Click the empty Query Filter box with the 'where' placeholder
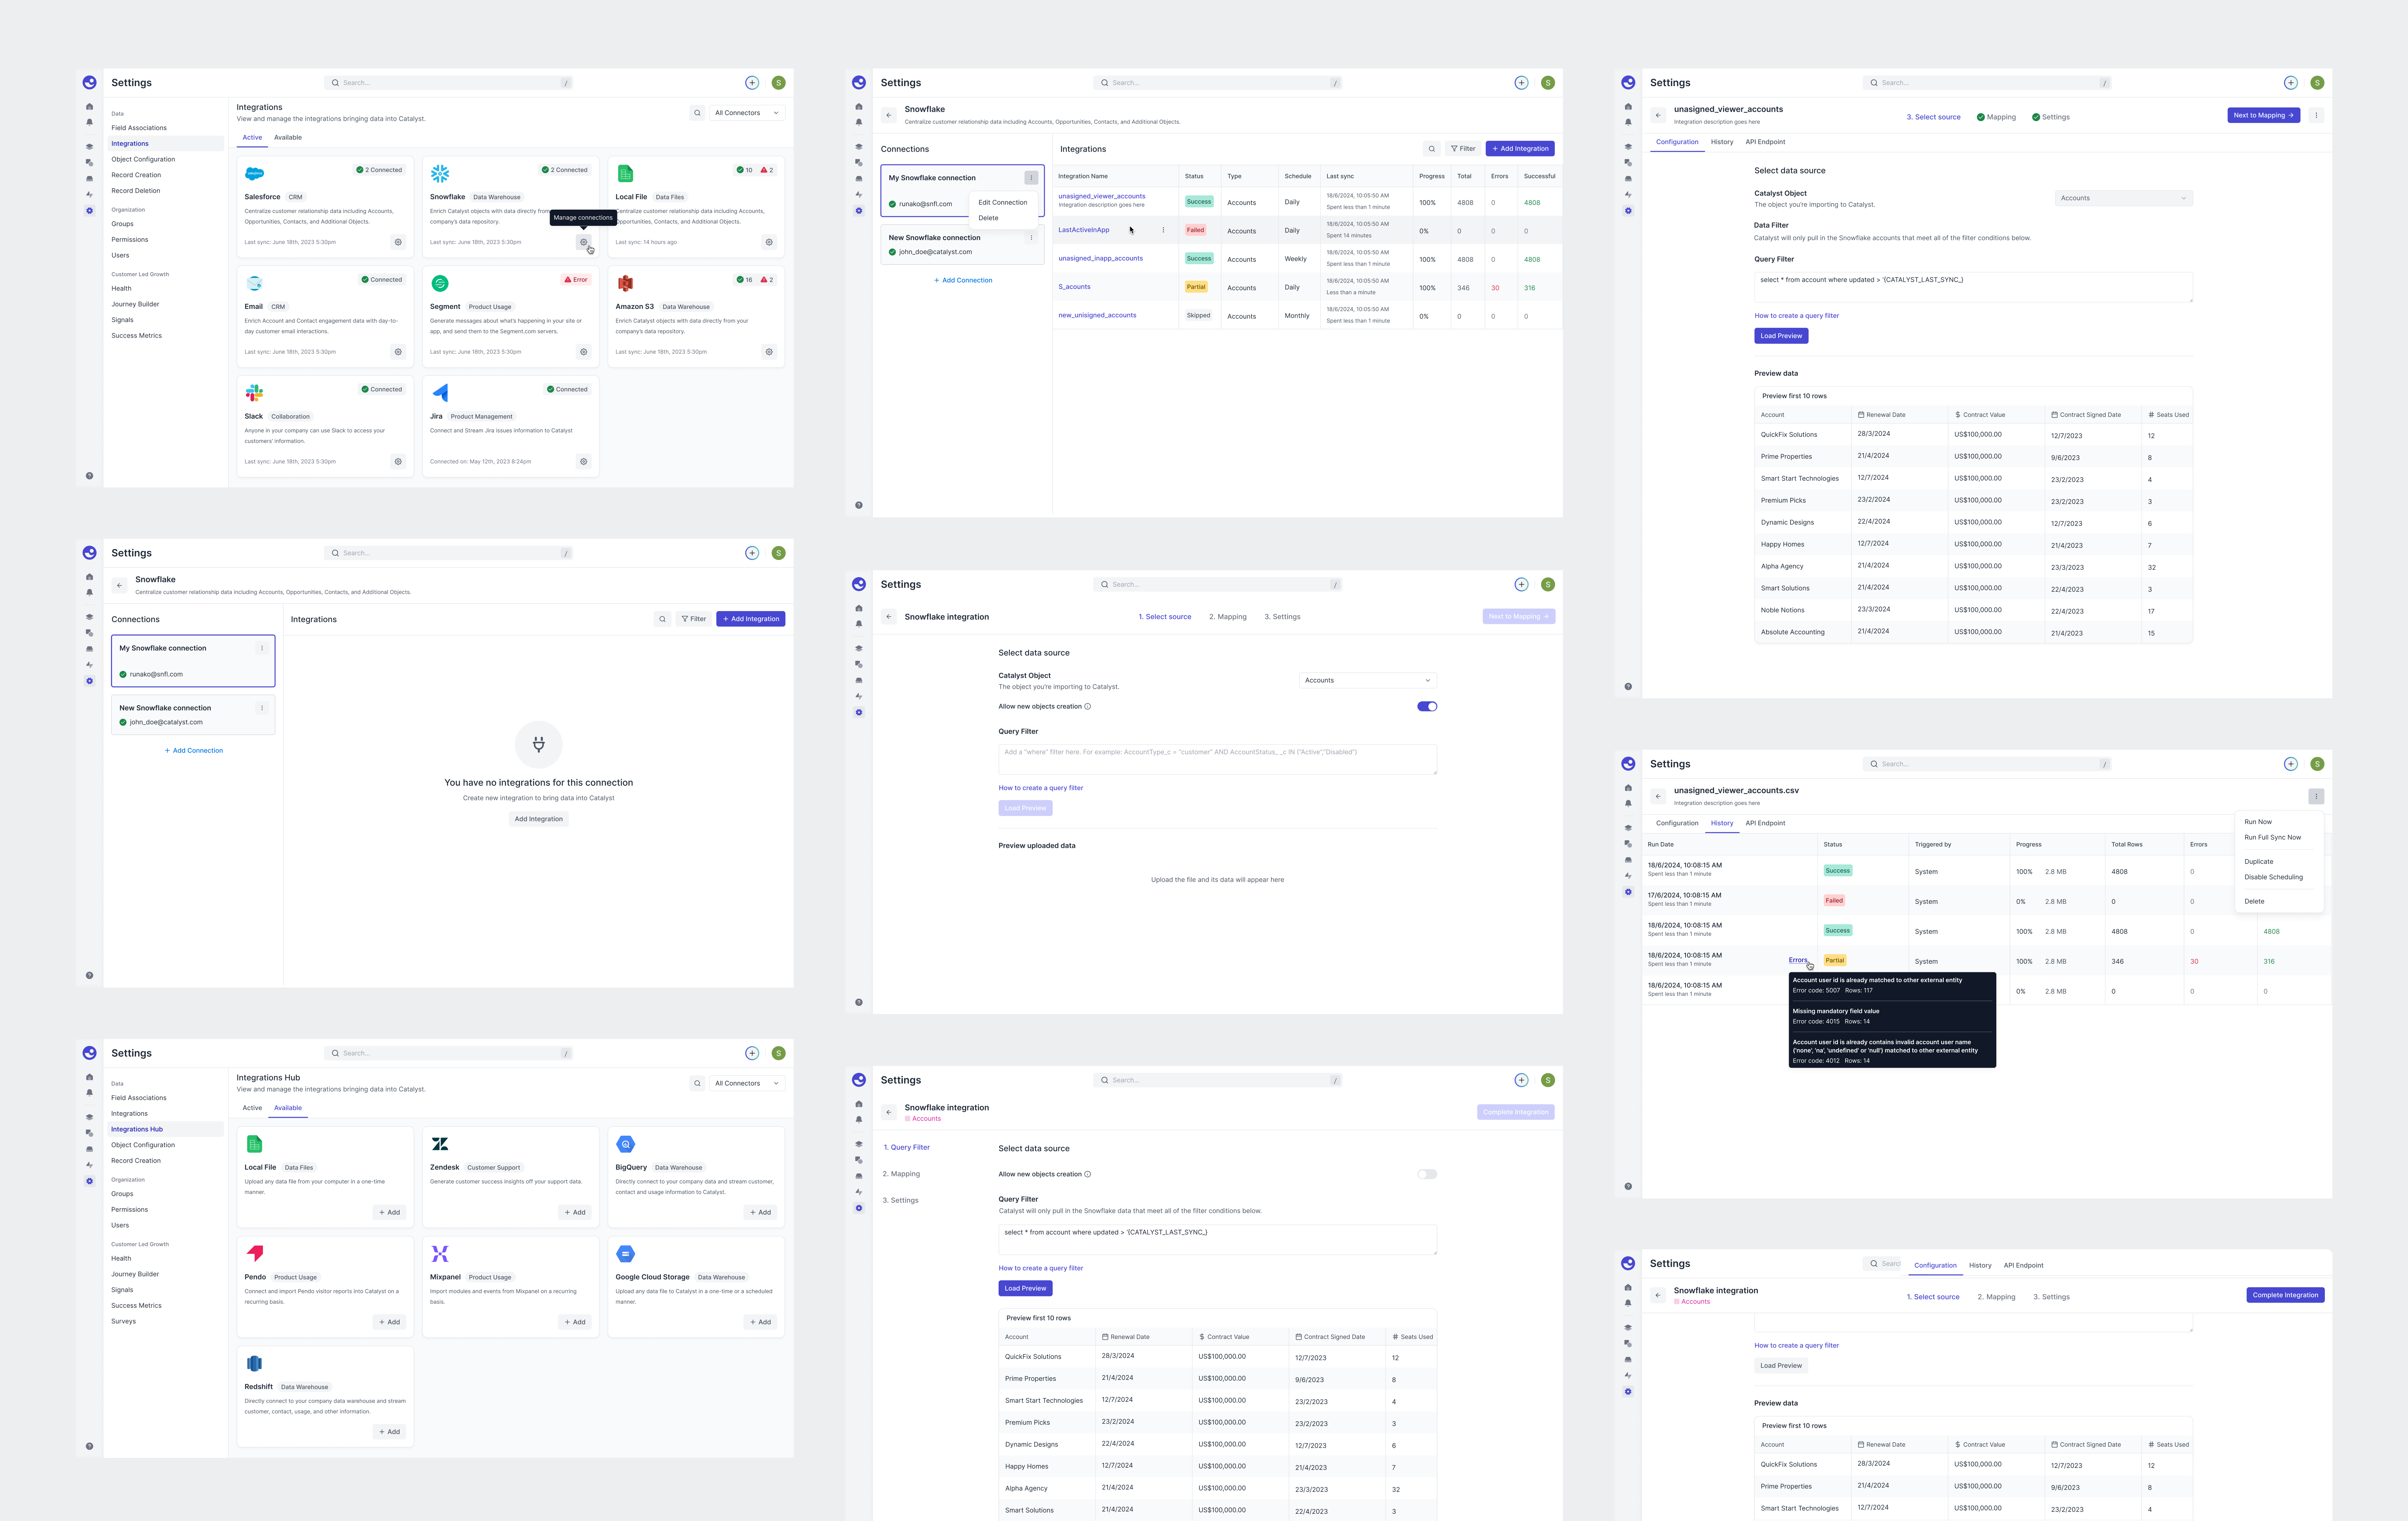Viewport: 2408px width, 1521px height. pos(1217,759)
